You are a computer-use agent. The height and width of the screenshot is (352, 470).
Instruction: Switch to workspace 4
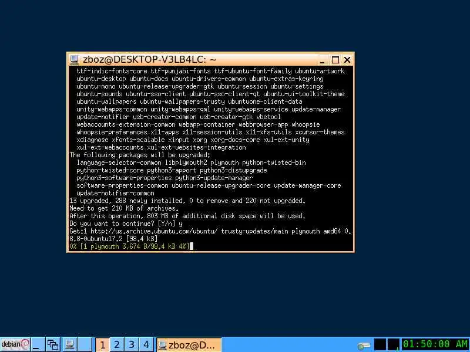pyautogui.click(x=146, y=344)
